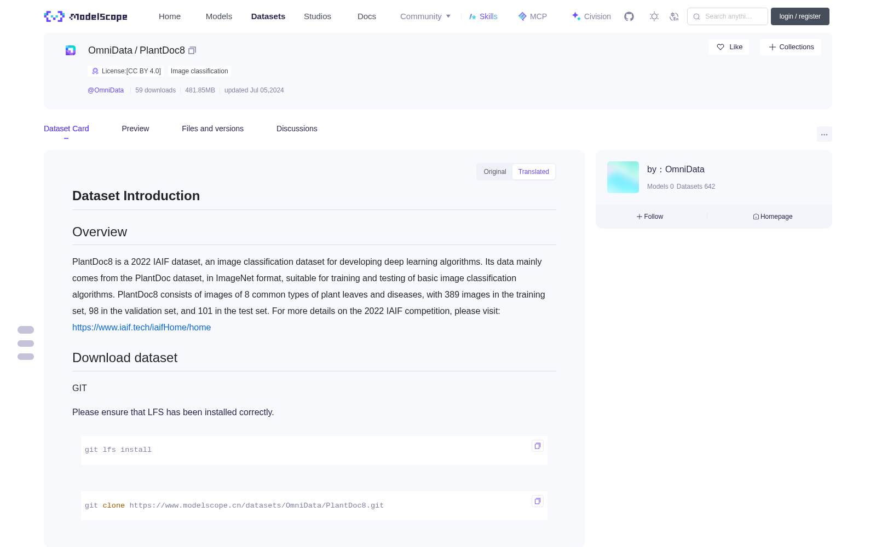Click the 'Download dataset' heading

(x=125, y=358)
